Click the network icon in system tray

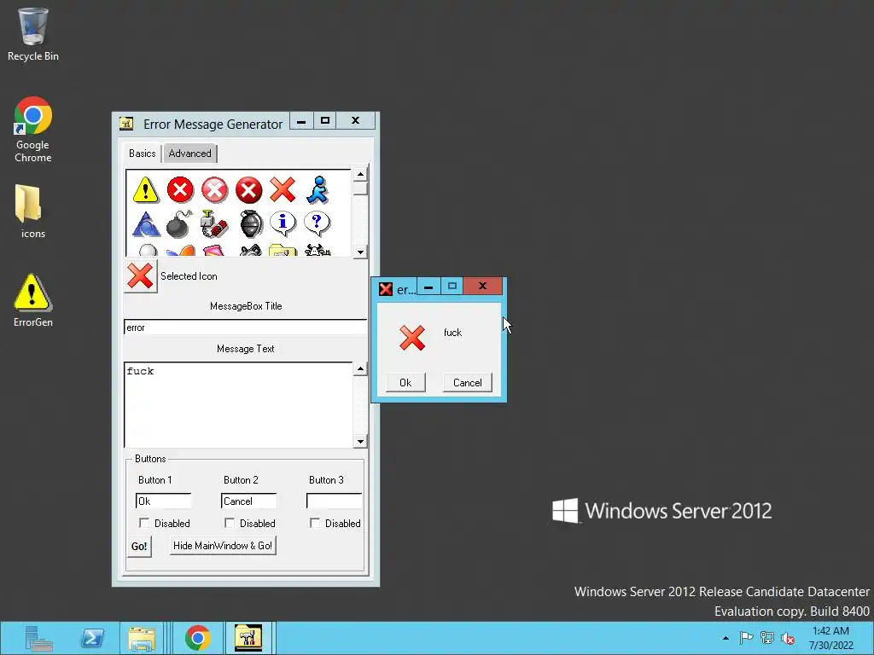767,638
